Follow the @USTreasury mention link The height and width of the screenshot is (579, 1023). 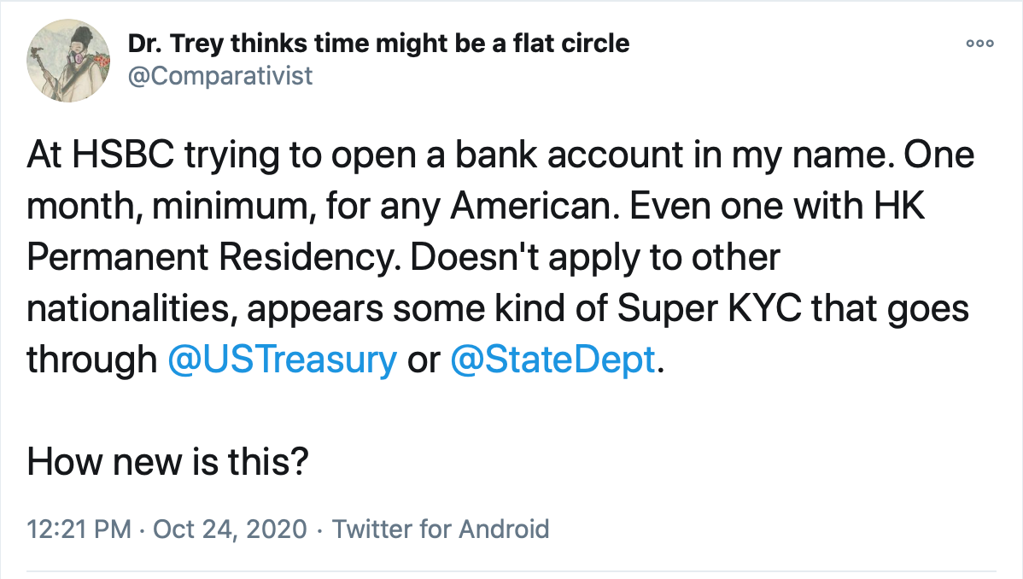(x=283, y=360)
